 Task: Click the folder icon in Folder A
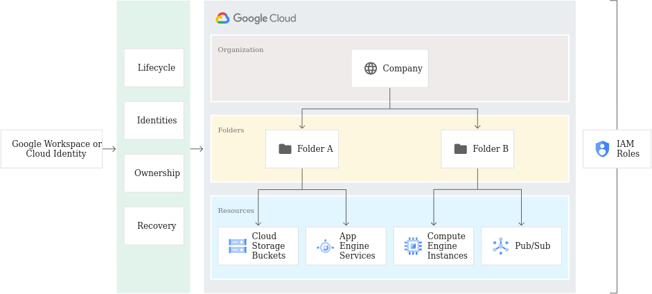(285, 149)
